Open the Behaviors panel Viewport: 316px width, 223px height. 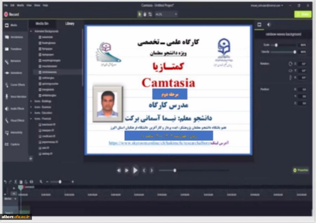coord(14,61)
